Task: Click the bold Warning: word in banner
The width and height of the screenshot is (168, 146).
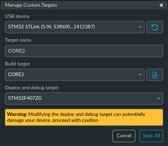Action: click(17, 114)
